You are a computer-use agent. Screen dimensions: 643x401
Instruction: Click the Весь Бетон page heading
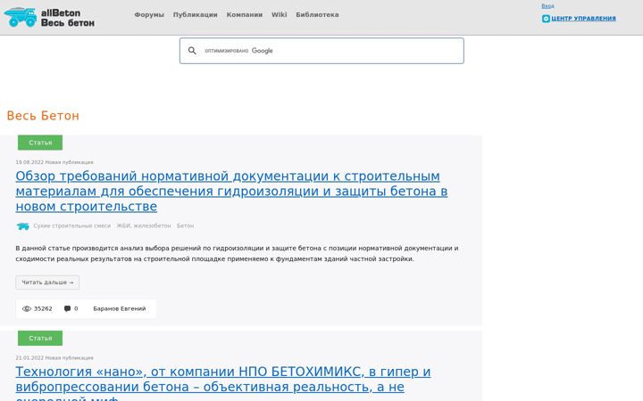click(43, 116)
